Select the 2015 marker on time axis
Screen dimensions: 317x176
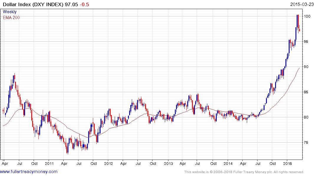point(288,163)
